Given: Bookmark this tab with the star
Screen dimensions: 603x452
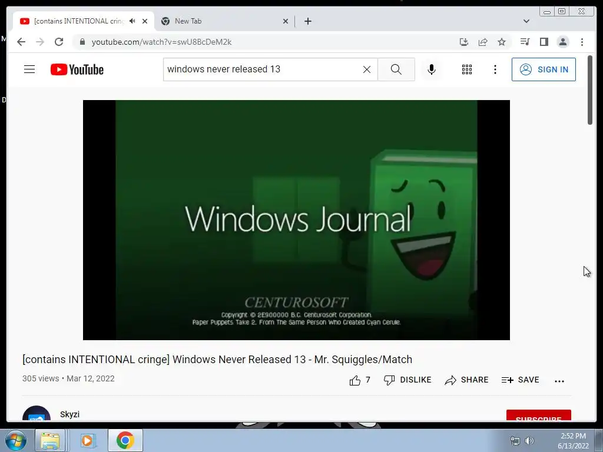Looking at the screenshot, I should tap(502, 42).
